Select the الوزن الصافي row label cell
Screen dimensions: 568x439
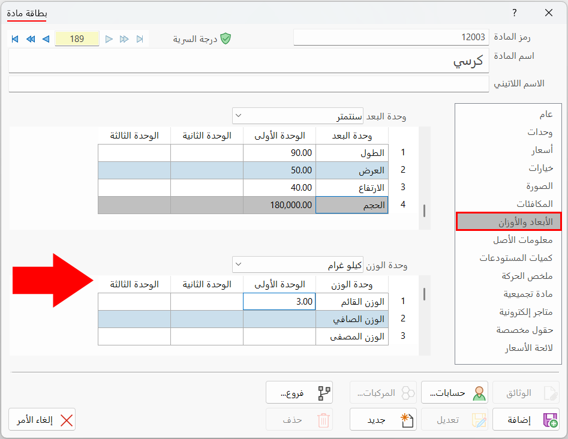[352, 319]
